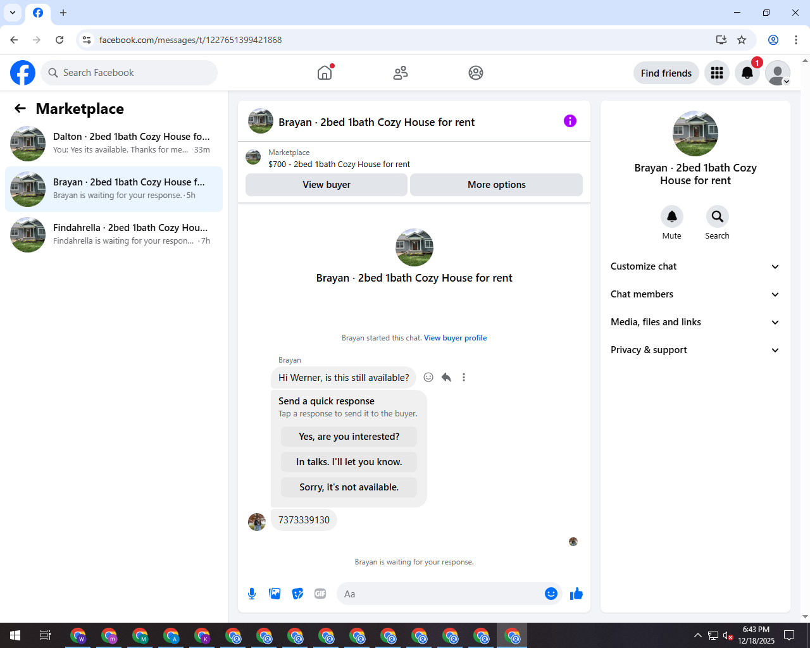Open Windows notification center
This screenshot has height=648, width=810.
click(789, 635)
